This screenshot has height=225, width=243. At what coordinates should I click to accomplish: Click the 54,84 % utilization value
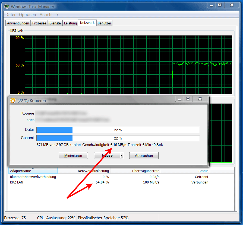click(102, 182)
